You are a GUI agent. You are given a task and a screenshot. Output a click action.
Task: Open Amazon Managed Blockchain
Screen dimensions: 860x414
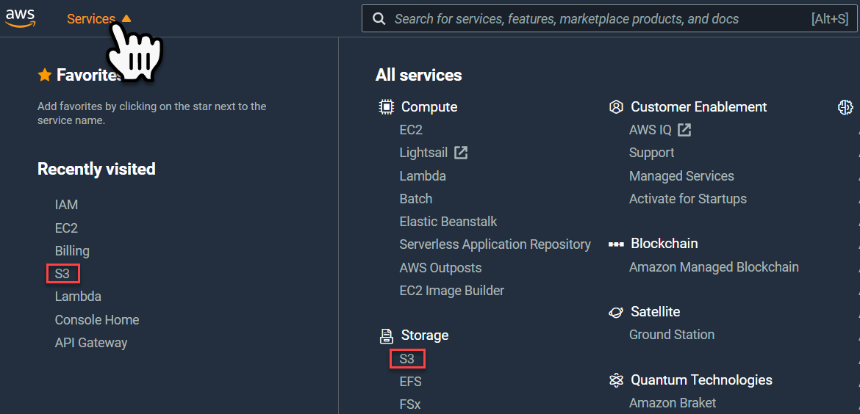coord(714,267)
